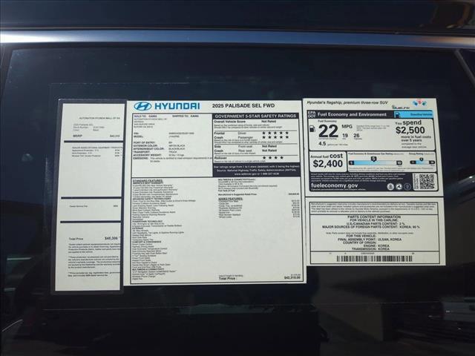
Task: Click the smog rating scale
Action: (422, 162)
